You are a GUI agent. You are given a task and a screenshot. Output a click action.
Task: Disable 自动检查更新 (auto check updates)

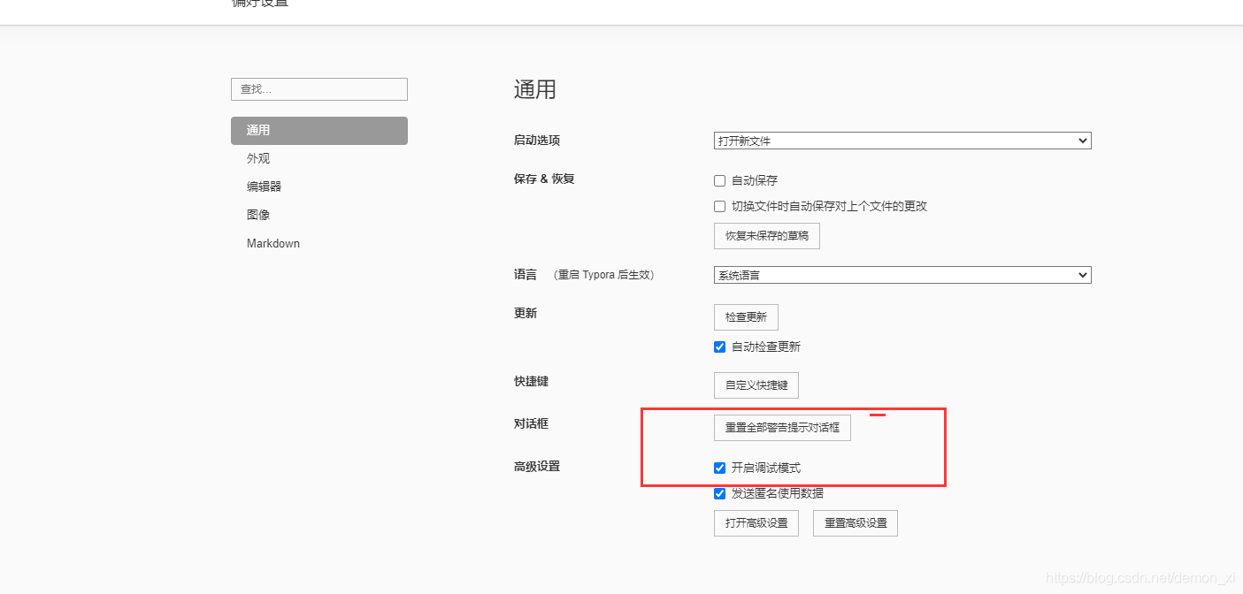(x=719, y=346)
